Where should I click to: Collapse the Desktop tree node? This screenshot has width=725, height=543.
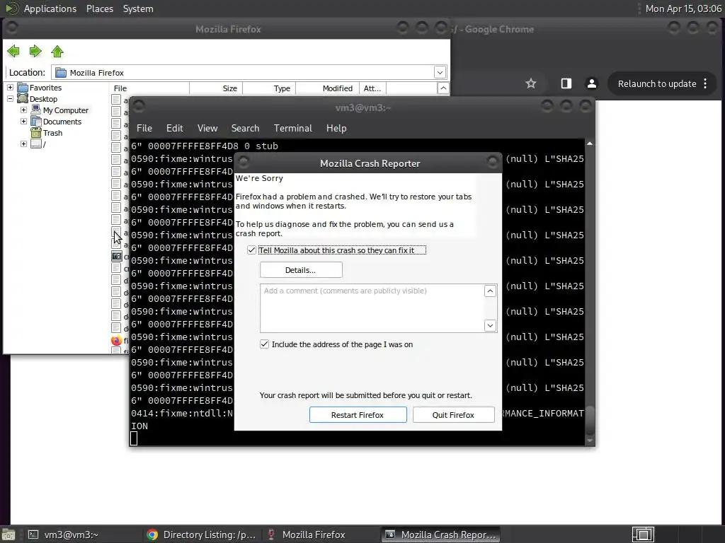(x=10, y=98)
